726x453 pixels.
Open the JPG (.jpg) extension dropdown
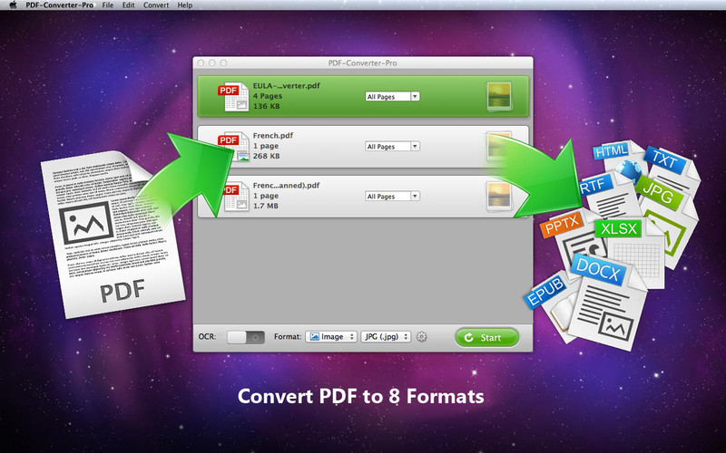coord(387,336)
